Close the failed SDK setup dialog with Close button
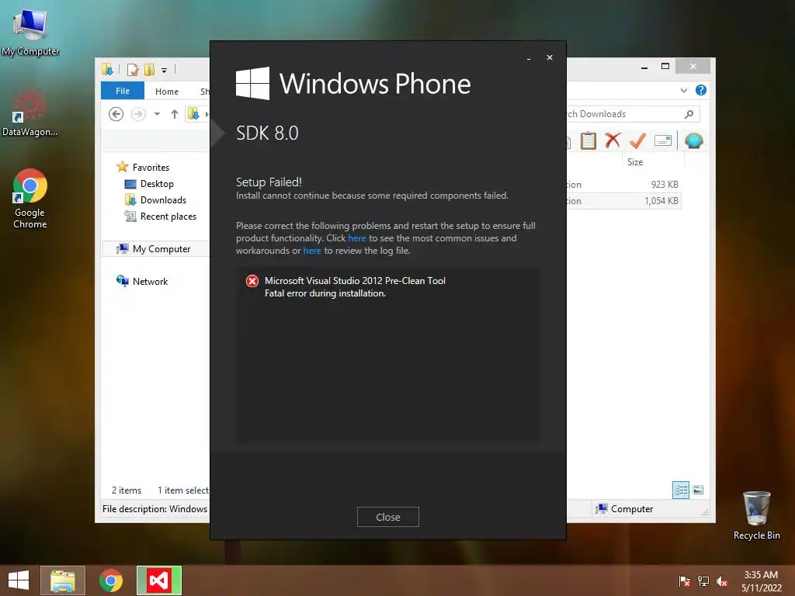Screen dimensions: 795x596 388,517
